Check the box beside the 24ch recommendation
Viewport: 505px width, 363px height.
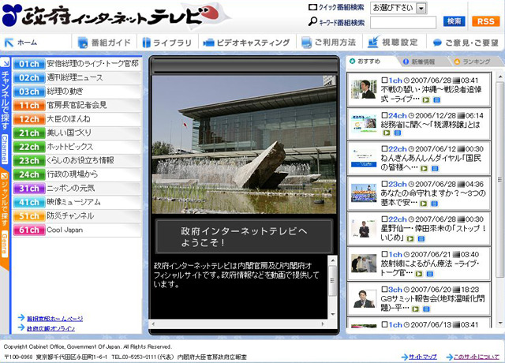click(x=384, y=115)
